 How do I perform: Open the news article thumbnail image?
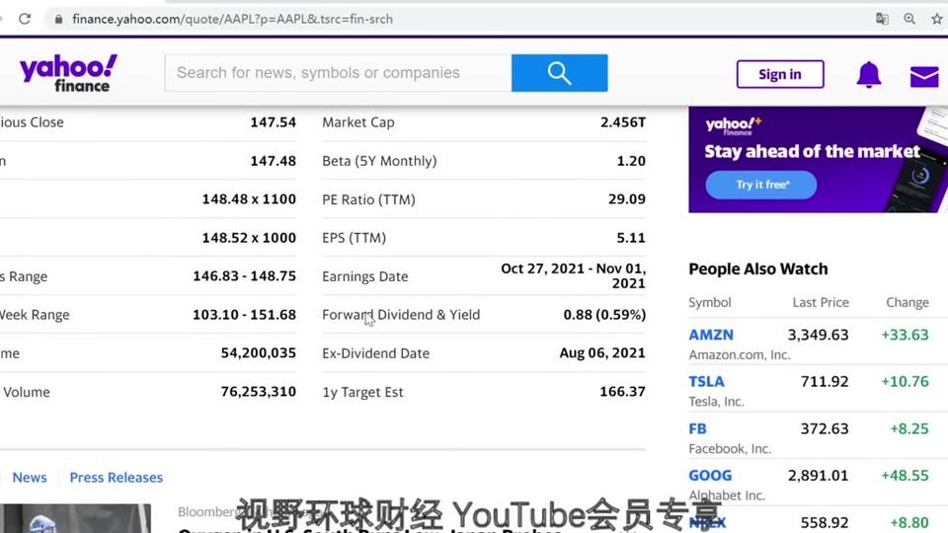pos(76,518)
